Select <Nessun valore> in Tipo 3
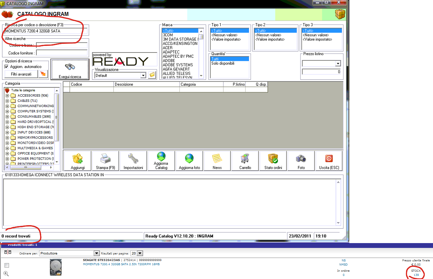The image size is (433, 279). pyautogui.click(x=316, y=35)
